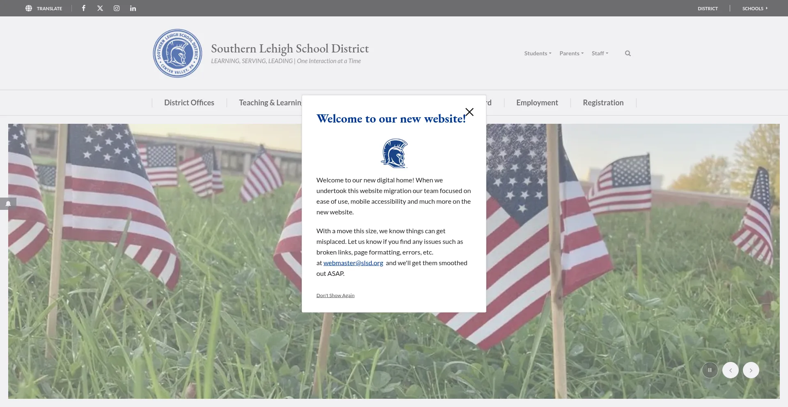Viewport: 788px width, 407px height.
Task: Go to the previous slide
Action: point(730,370)
